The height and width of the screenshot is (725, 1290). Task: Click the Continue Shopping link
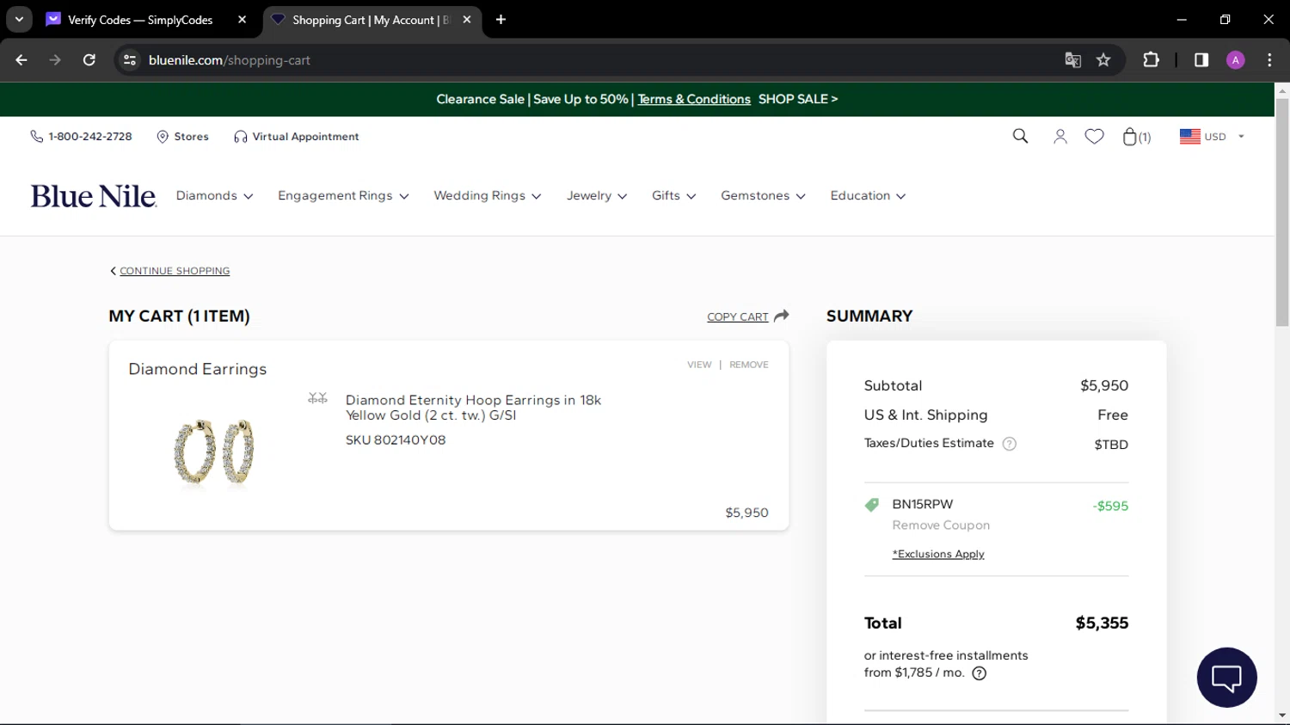(x=175, y=271)
